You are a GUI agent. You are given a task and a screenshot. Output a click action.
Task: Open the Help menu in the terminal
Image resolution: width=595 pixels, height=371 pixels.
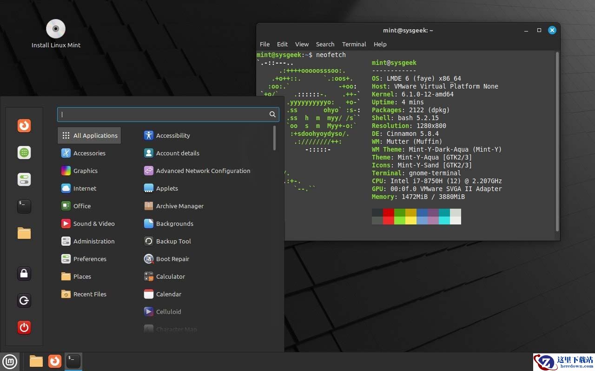tap(380, 44)
